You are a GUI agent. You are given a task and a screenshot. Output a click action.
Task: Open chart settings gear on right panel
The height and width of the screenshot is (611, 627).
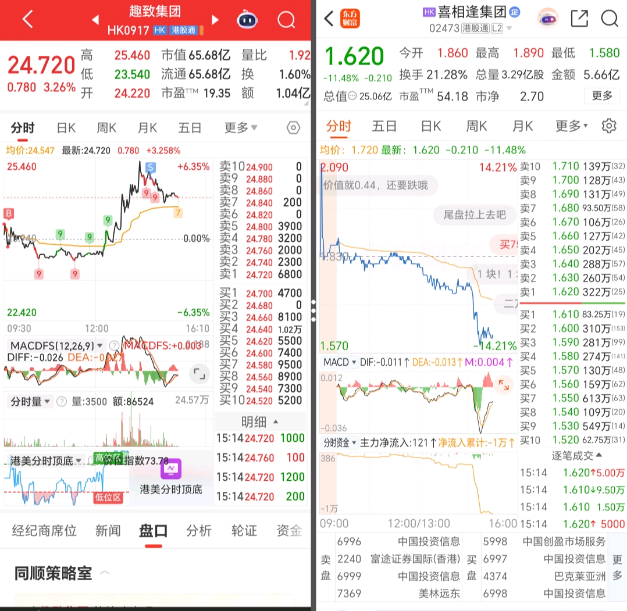tap(609, 126)
